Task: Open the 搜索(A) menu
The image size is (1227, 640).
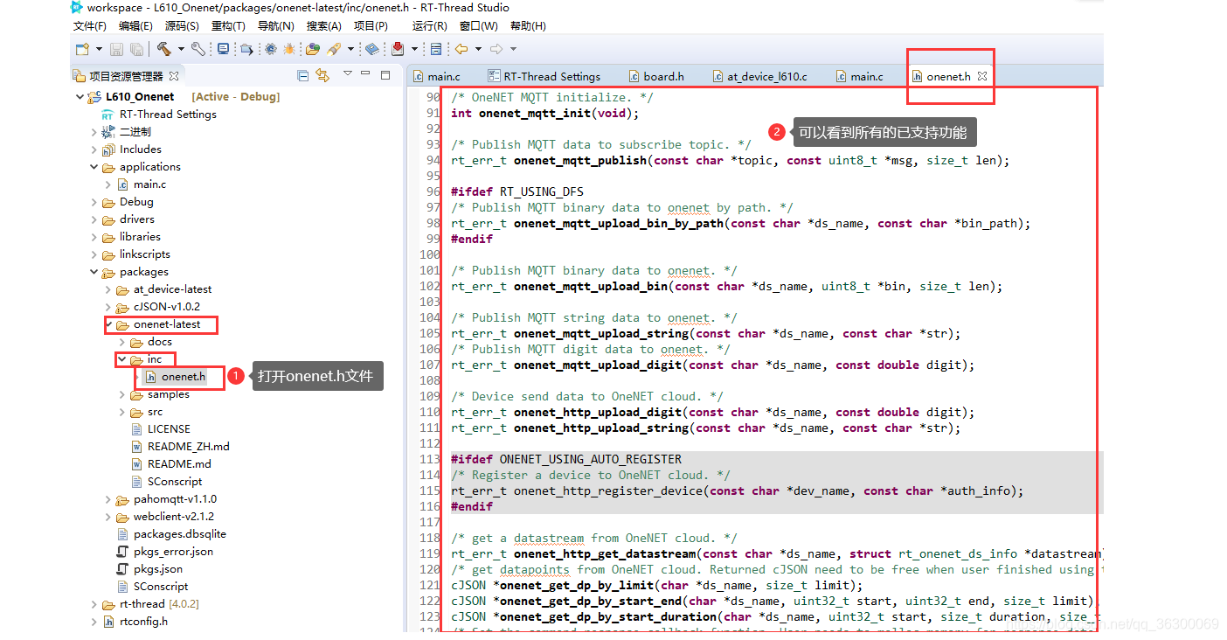Action: tap(323, 26)
